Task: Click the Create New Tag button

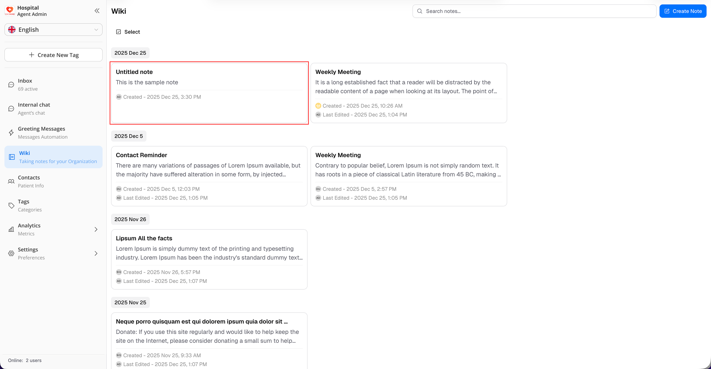Action: [53, 55]
